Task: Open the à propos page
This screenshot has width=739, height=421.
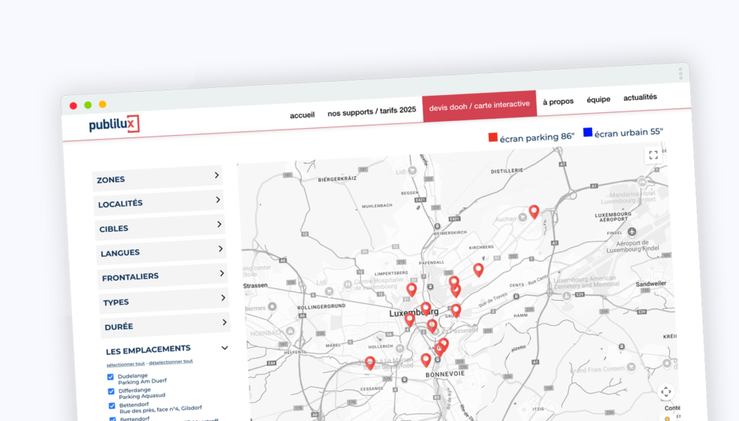Action: pos(558,101)
